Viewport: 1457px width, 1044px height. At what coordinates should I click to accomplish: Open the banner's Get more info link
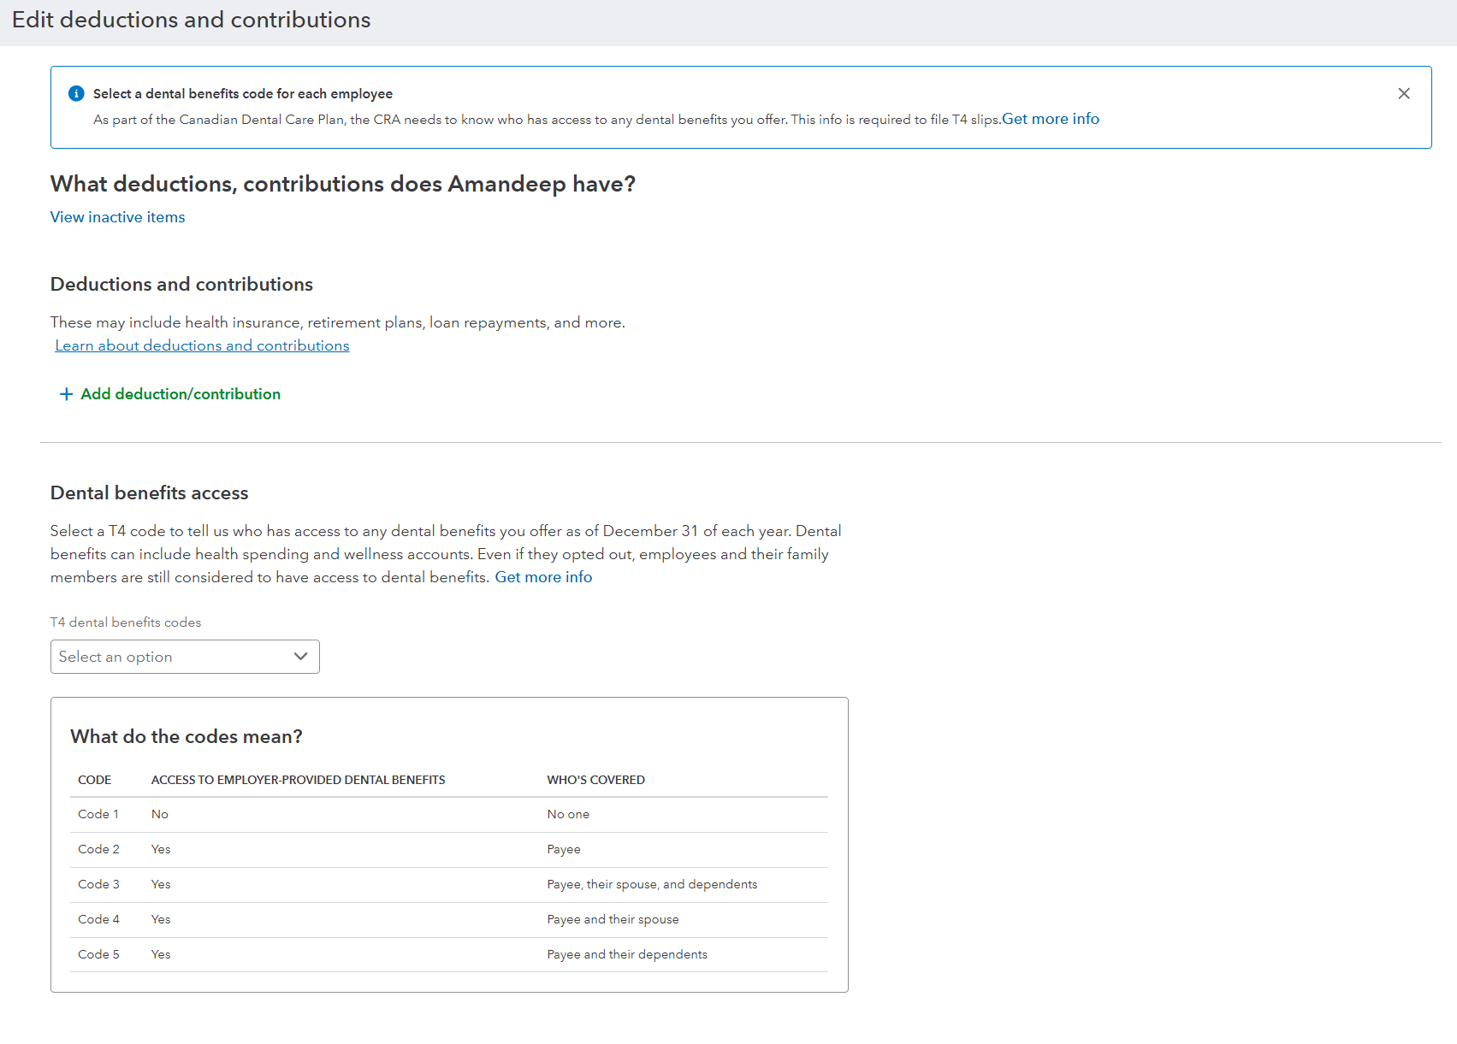[x=1050, y=119]
